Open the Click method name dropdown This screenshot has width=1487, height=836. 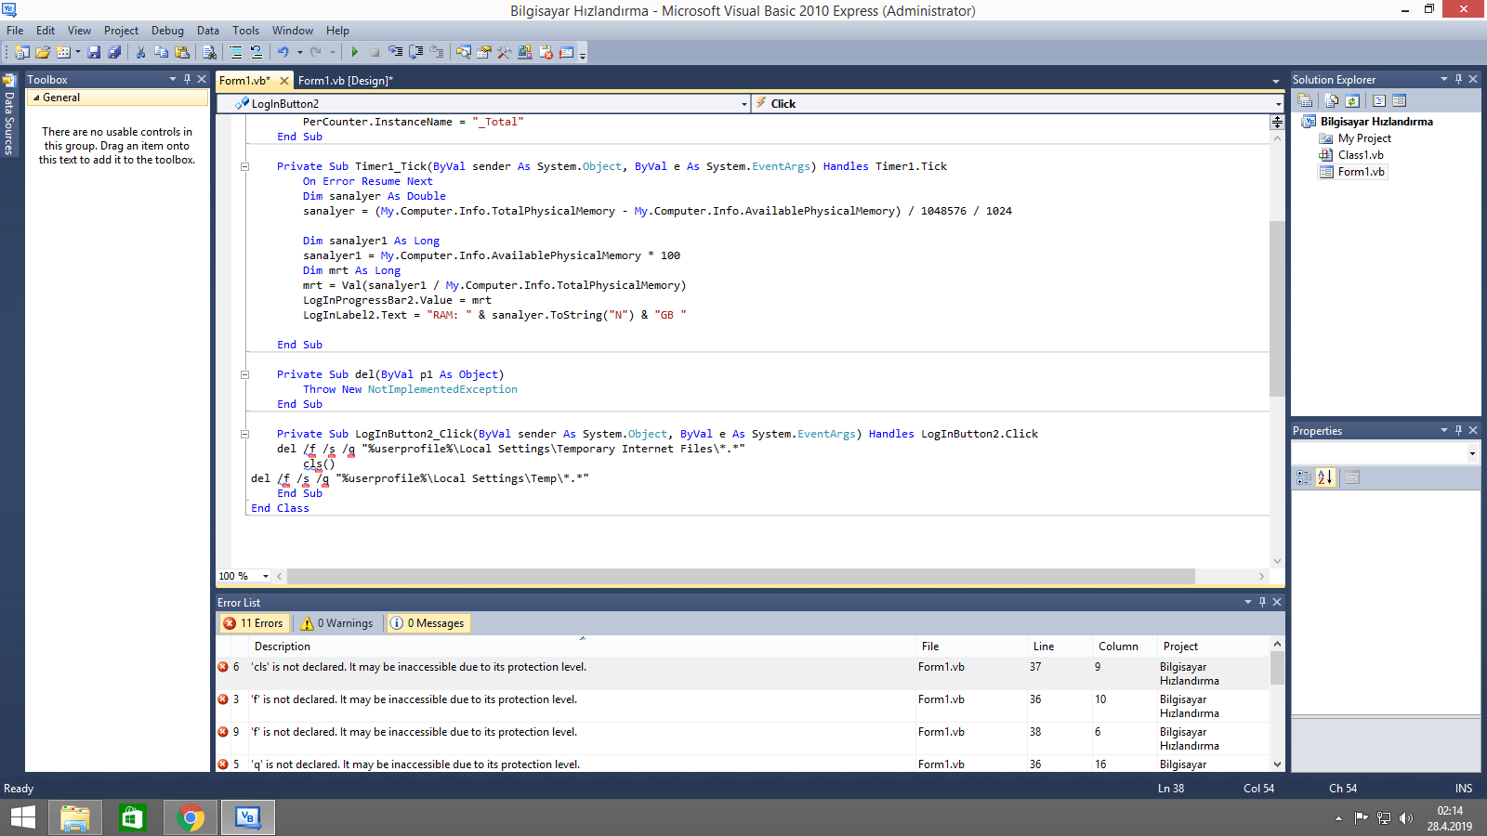point(1278,104)
